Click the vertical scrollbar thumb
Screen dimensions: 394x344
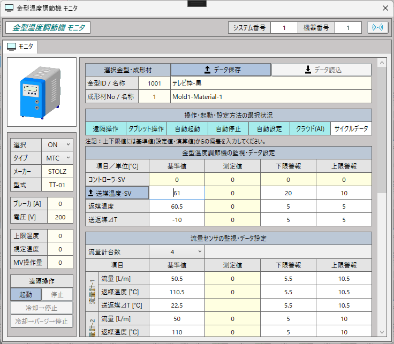click(382, 130)
